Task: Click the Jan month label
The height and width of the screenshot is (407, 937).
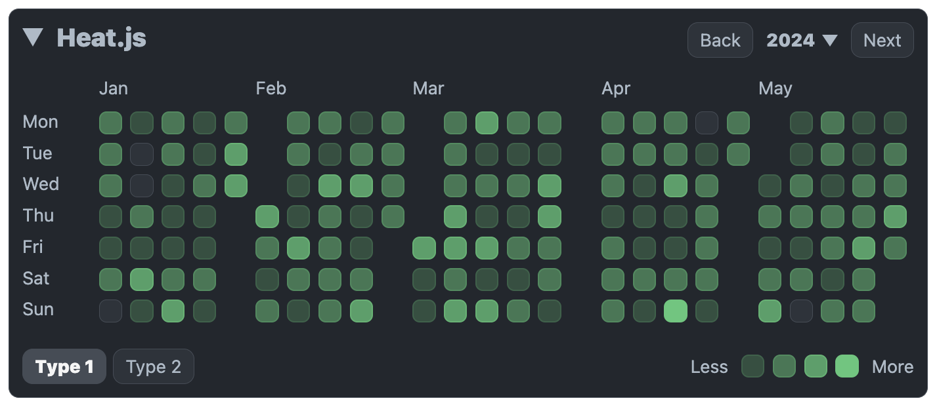Action: coord(114,88)
